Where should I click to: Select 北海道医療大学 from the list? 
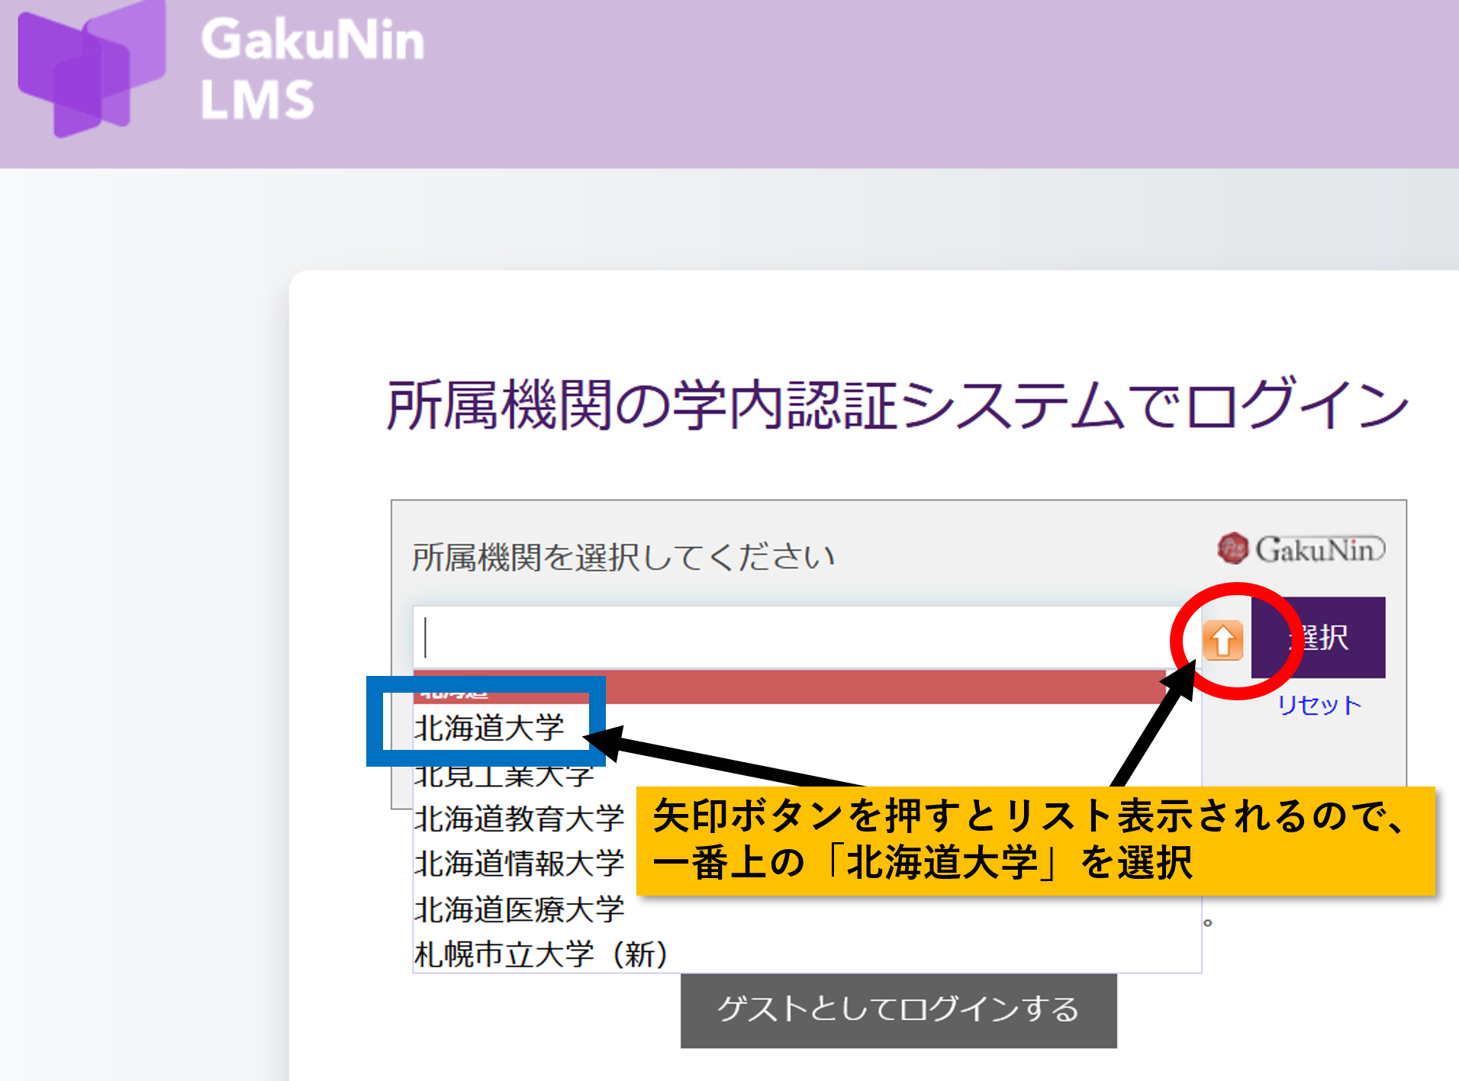tap(519, 909)
